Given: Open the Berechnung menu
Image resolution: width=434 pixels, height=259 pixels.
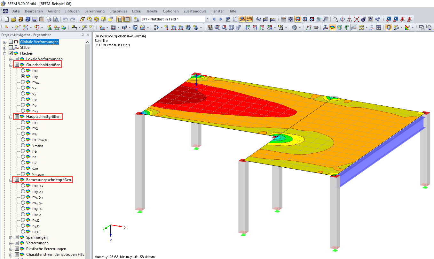Looking at the screenshot, I should 94,11.
